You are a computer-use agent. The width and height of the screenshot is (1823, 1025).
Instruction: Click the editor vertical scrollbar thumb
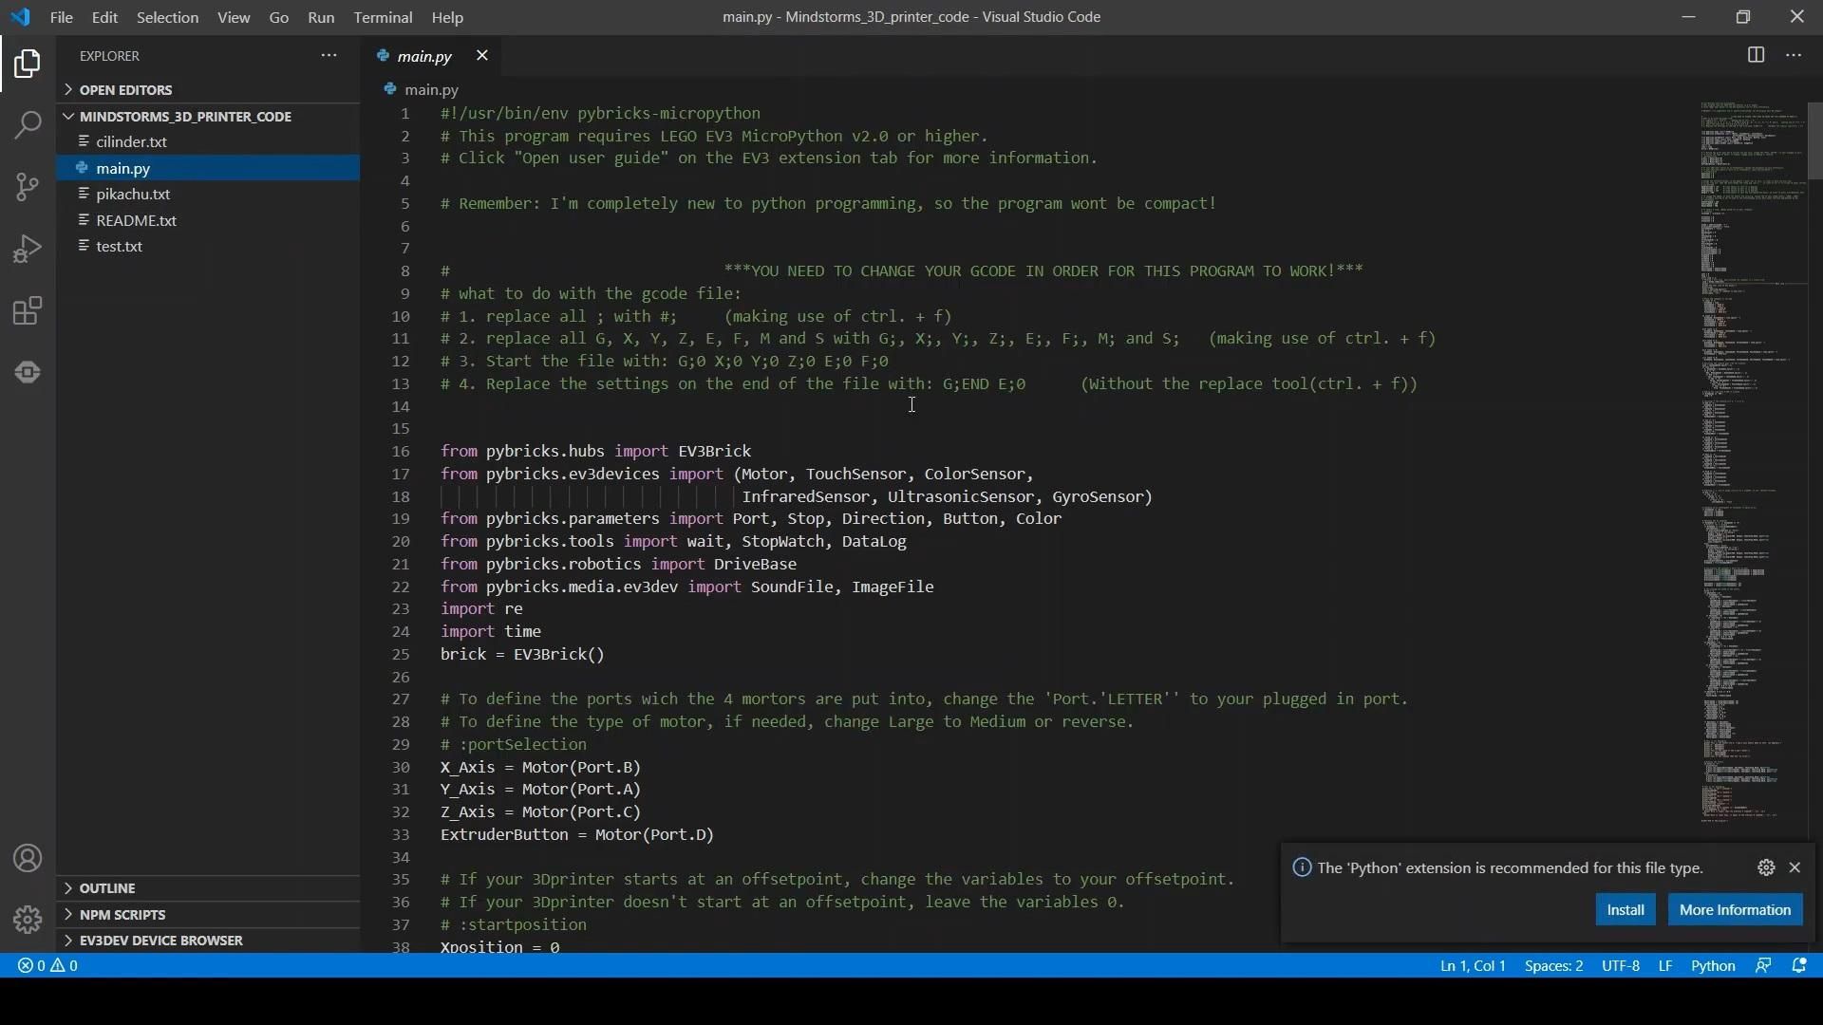click(1814, 140)
